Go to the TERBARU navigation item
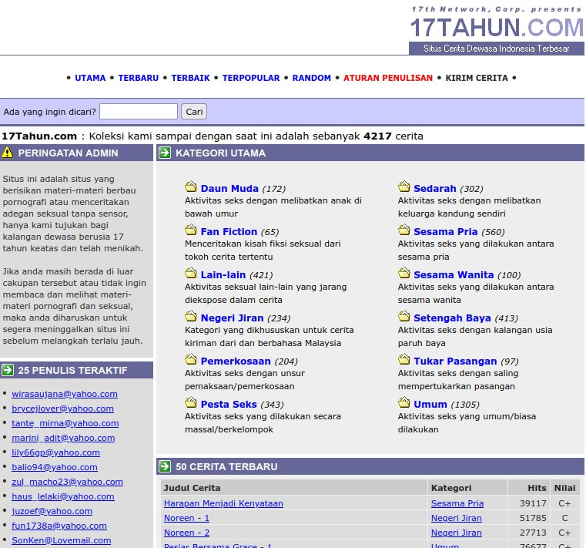Screen dimensions: 586x548 point(139,78)
